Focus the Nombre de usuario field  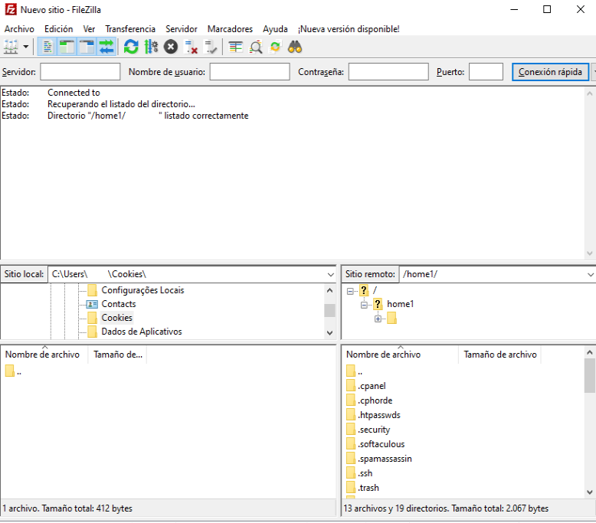[250, 72]
